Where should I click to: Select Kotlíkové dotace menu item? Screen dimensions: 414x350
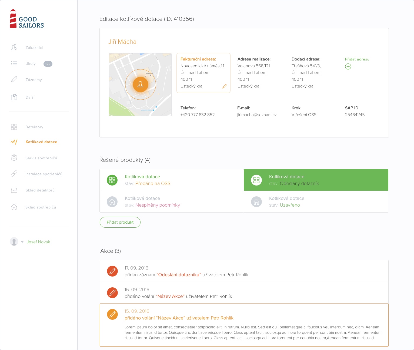coord(41,142)
